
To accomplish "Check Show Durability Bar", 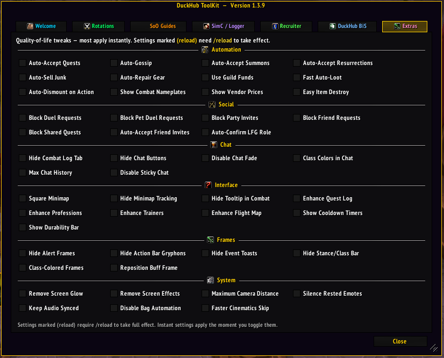I will tap(23, 227).
